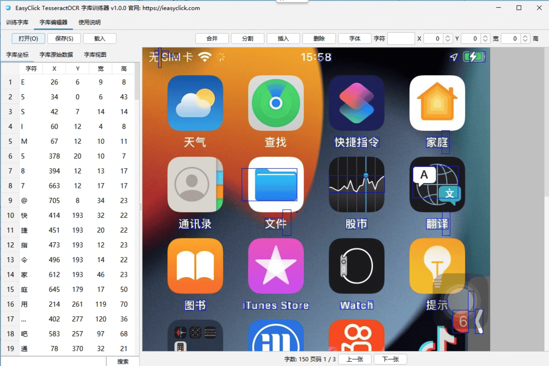The width and height of the screenshot is (549, 366).
Task: Click the 宽 width value field
Action: coord(511,39)
